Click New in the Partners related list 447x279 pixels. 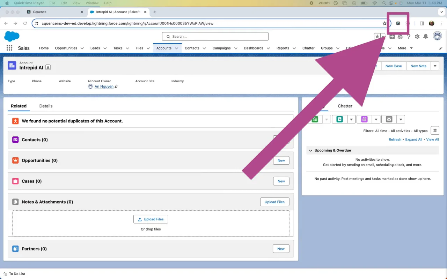point(281,249)
